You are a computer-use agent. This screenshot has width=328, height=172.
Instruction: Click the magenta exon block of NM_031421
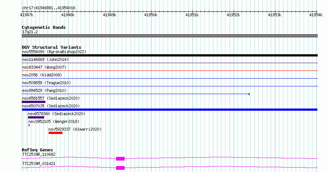pos(120,168)
